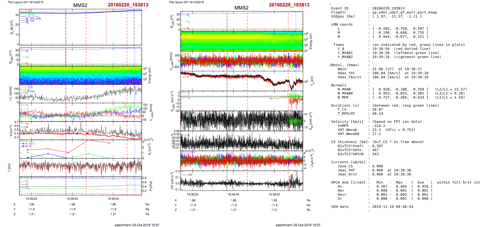The height and width of the screenshot is (227, 487).
Task: Click 19:39:00 tick label under right plot
Action: point(274,194)
